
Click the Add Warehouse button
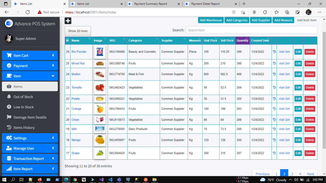point(211,20)
